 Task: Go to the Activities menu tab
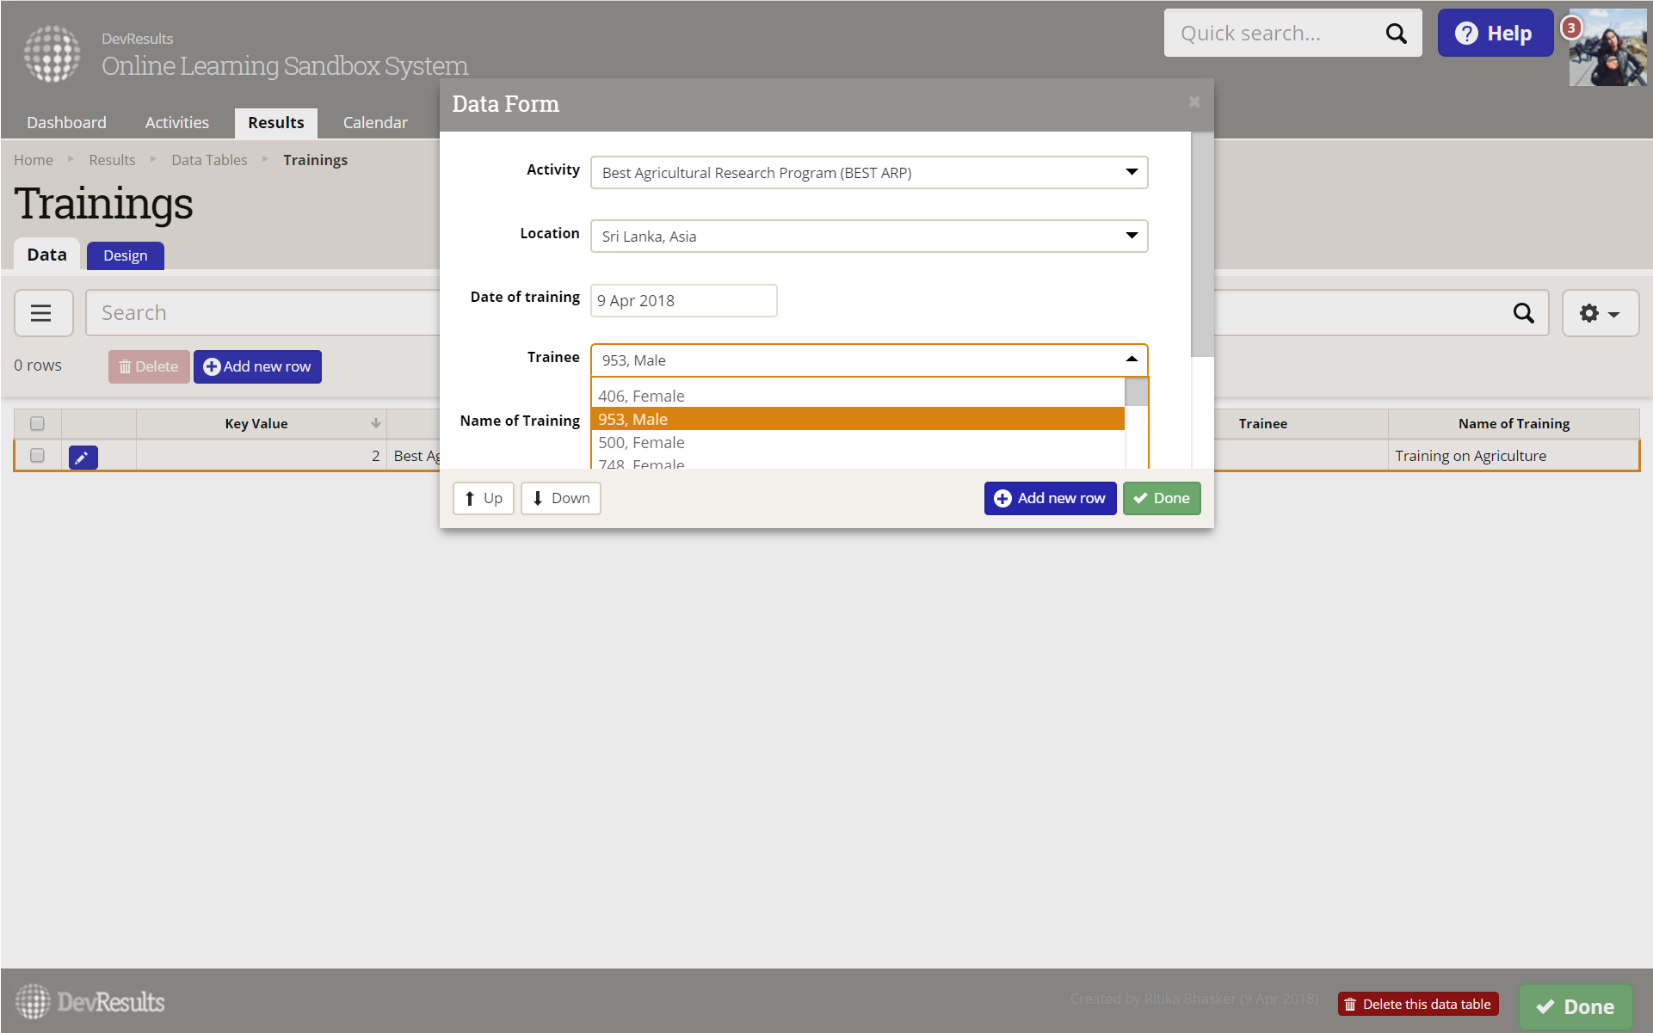pos(176,123)
